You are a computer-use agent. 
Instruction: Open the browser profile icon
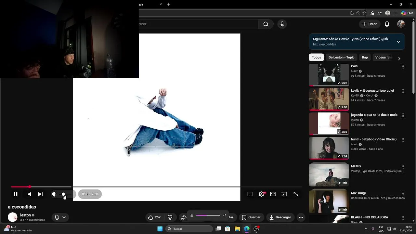coord(387,13)
